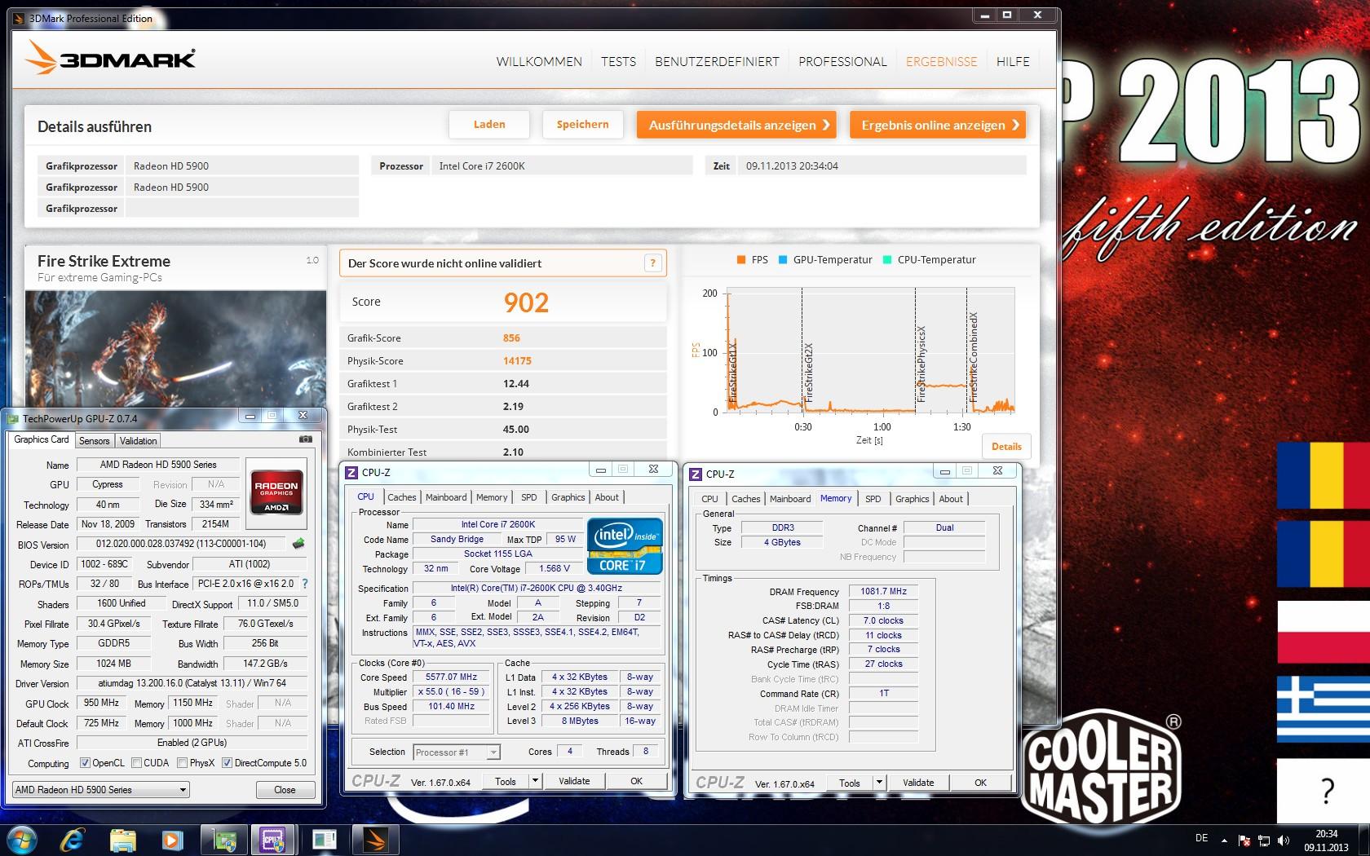Click Validate in CPU-Z CPU window
The image size is (1370, 856).
coord(574,781)
